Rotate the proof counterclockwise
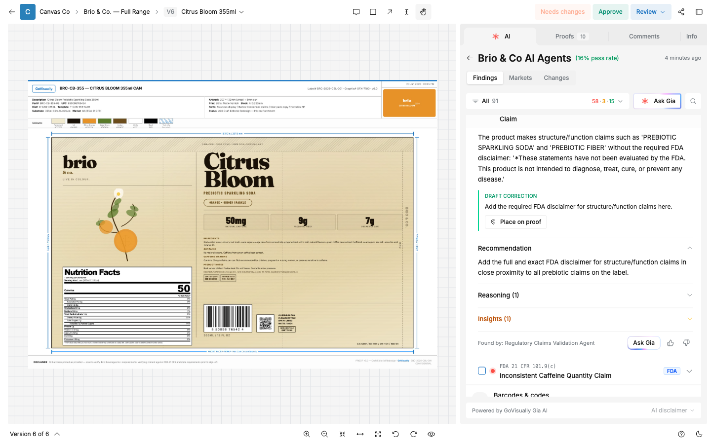711x444 pixels. [x=395, y=434]
